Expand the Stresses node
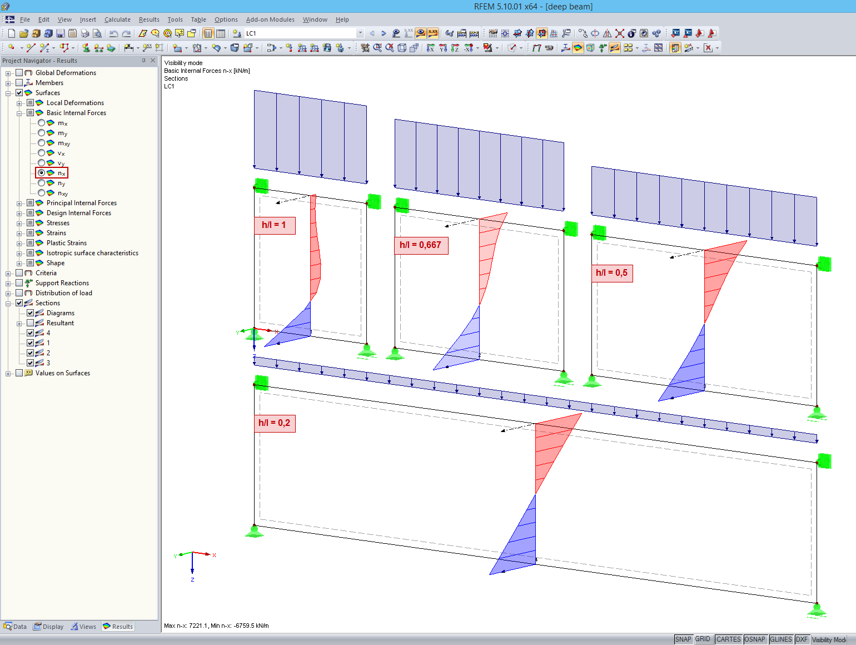 [19, 223]
